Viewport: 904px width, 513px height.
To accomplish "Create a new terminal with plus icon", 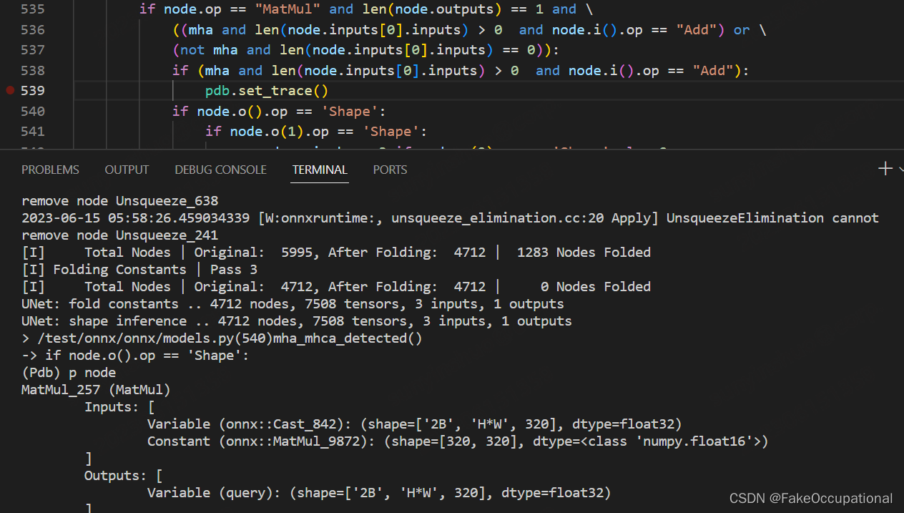I will pyautogui.click(x=885, y=169).
